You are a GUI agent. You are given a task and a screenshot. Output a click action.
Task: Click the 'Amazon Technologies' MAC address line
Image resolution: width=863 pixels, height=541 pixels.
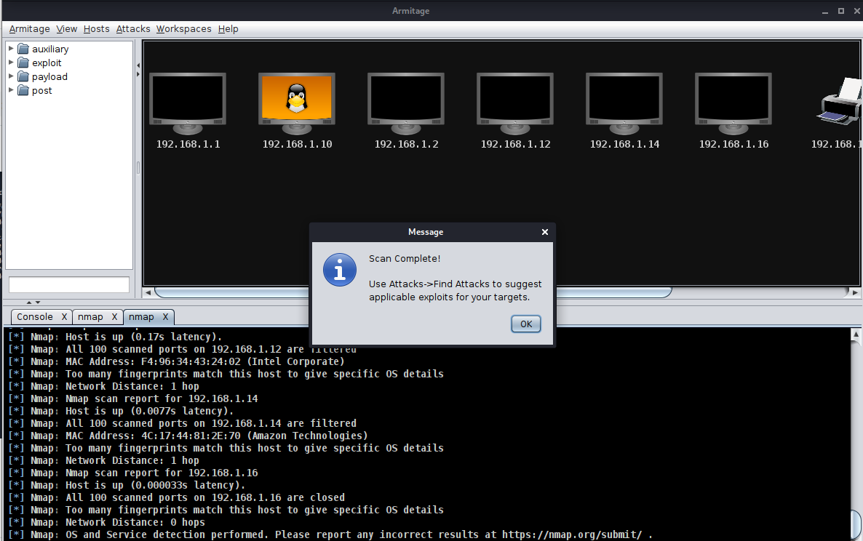point(188,436)
